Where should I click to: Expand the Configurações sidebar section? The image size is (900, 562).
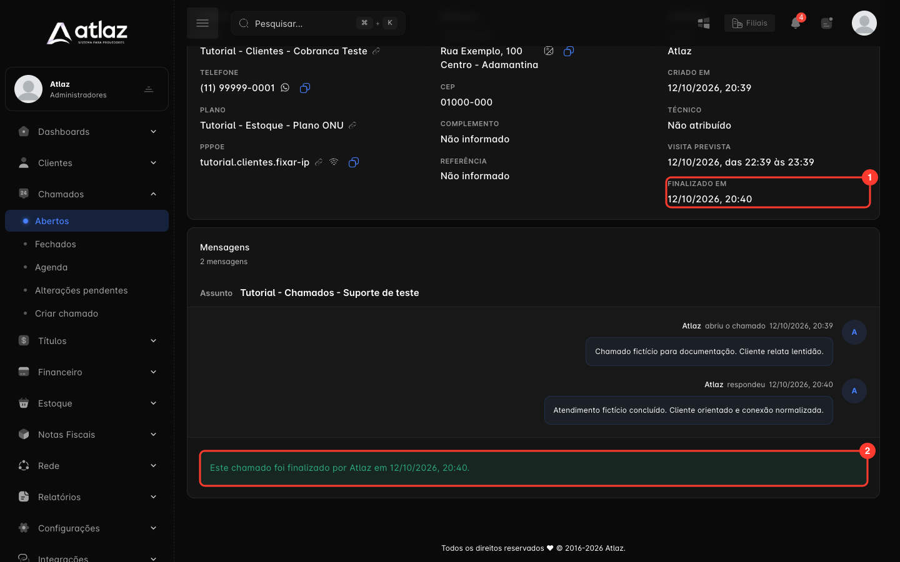(x=87, y=528)
